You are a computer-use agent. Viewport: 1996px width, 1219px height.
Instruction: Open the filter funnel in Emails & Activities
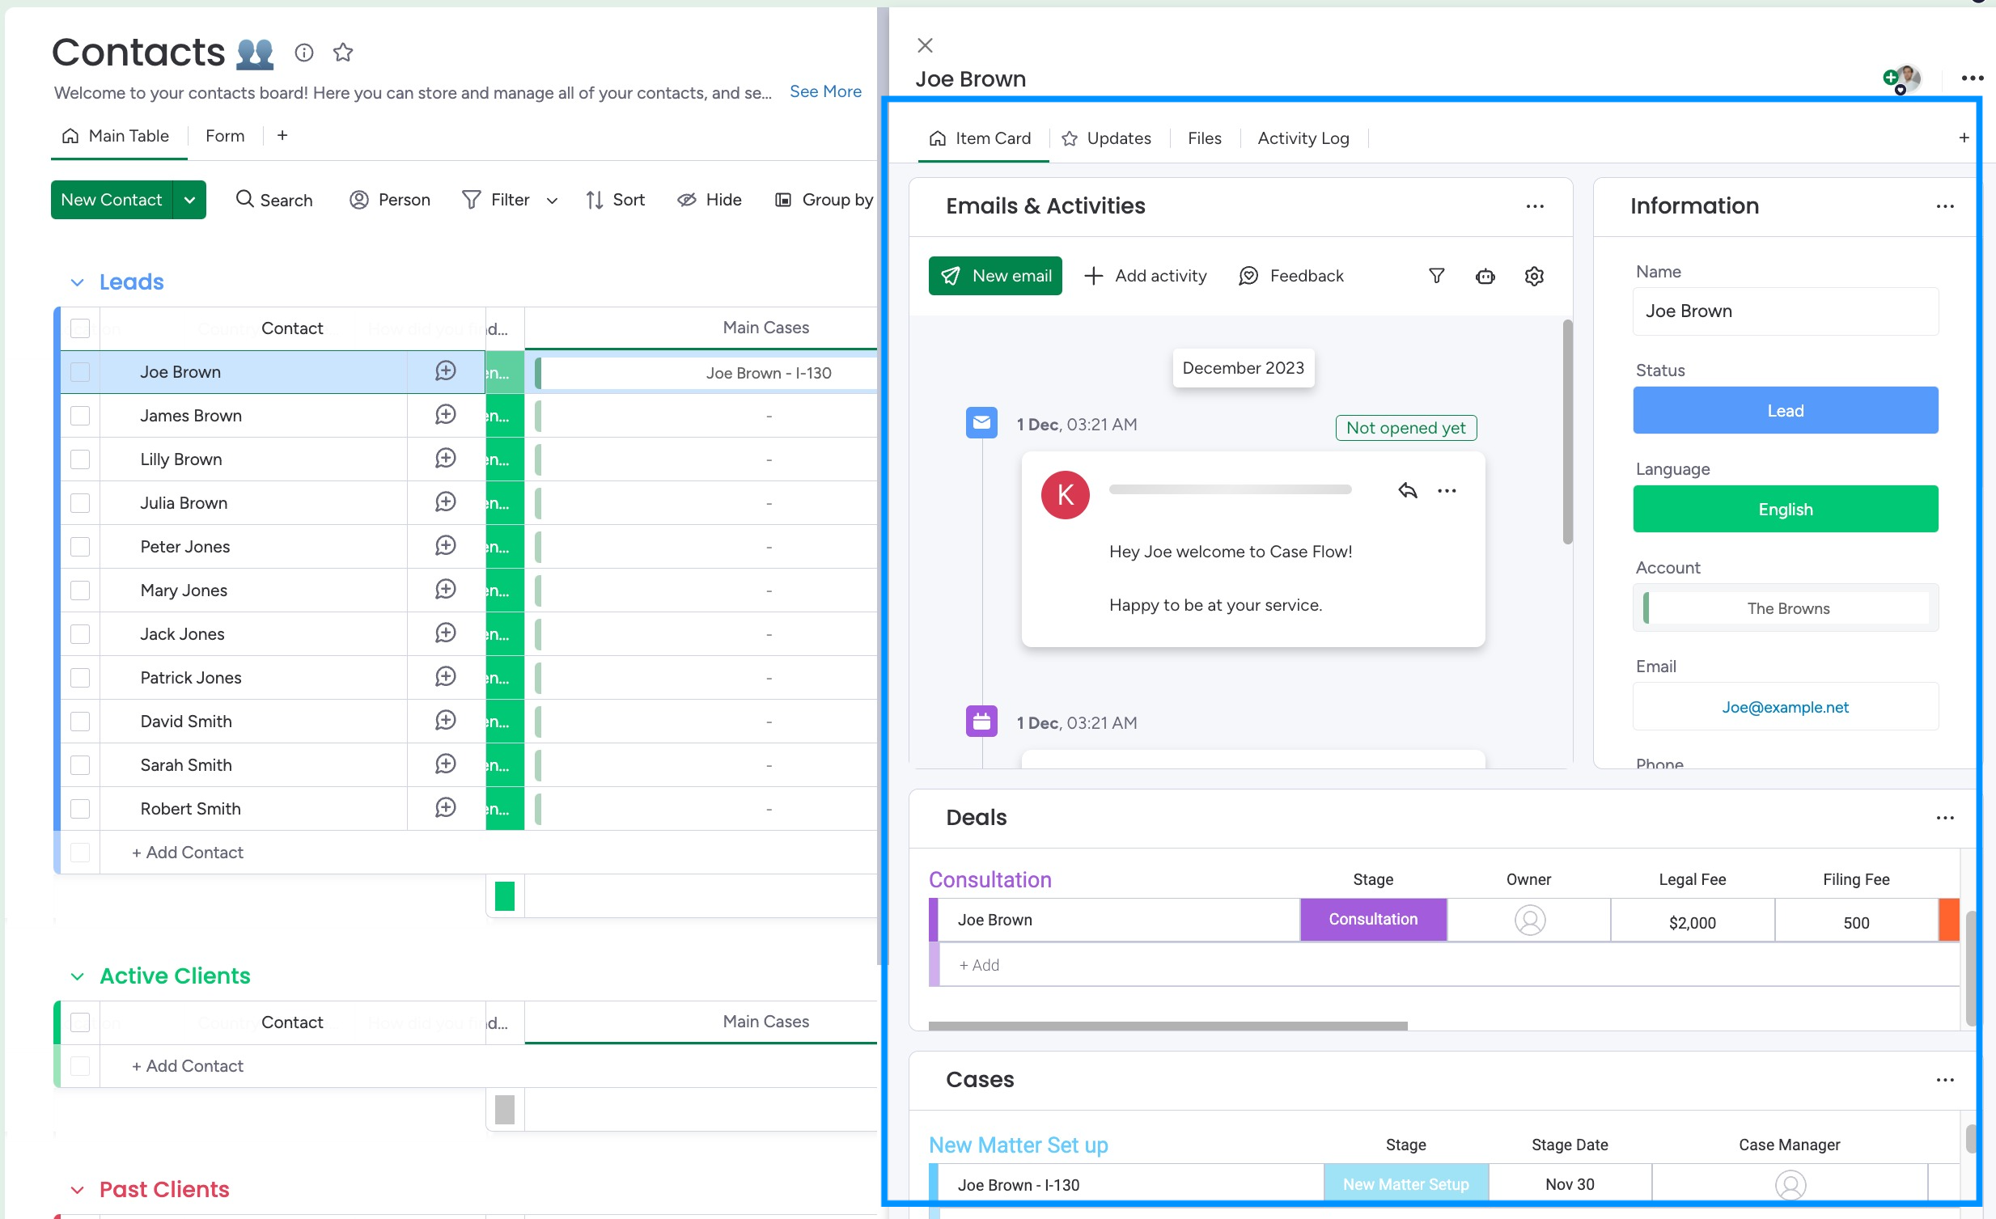click(x=1436, y=275)
